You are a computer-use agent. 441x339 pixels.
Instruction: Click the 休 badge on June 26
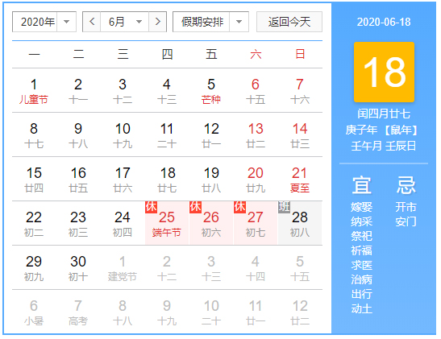pyautogui.click(x=195, y=207)
